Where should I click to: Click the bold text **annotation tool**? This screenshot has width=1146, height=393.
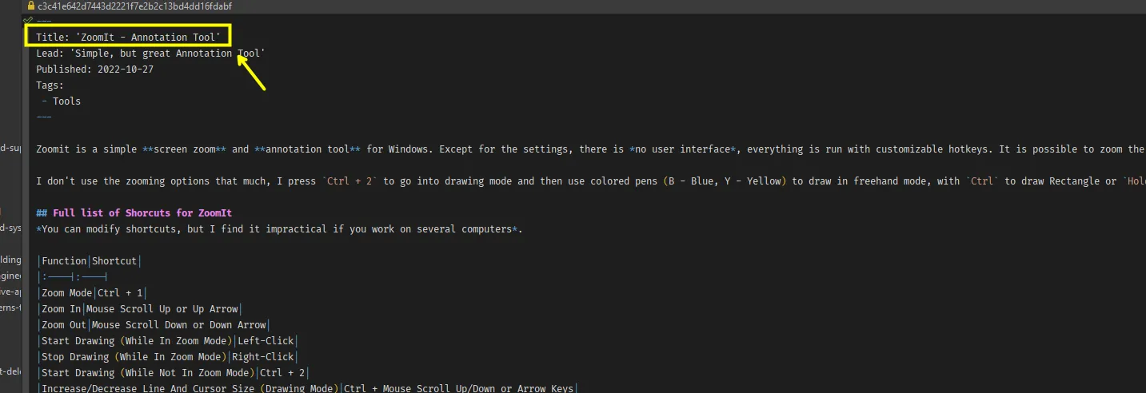pos(305,149)
